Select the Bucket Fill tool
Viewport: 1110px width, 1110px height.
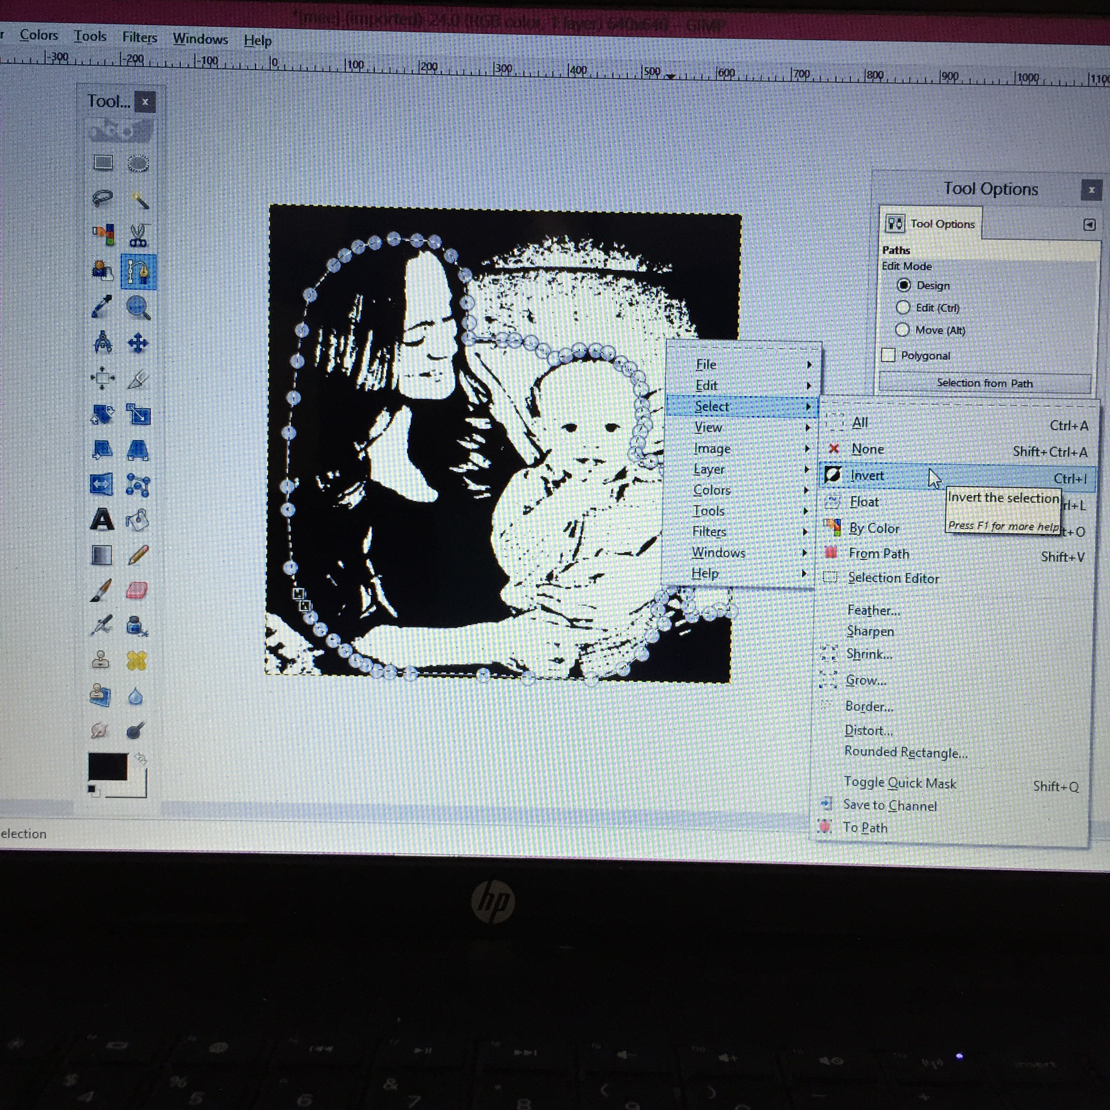click(137, 521)
